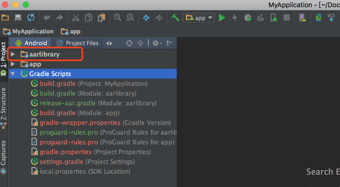Click the Collapse All icon

pyautogui.click(x=140, y=43)
